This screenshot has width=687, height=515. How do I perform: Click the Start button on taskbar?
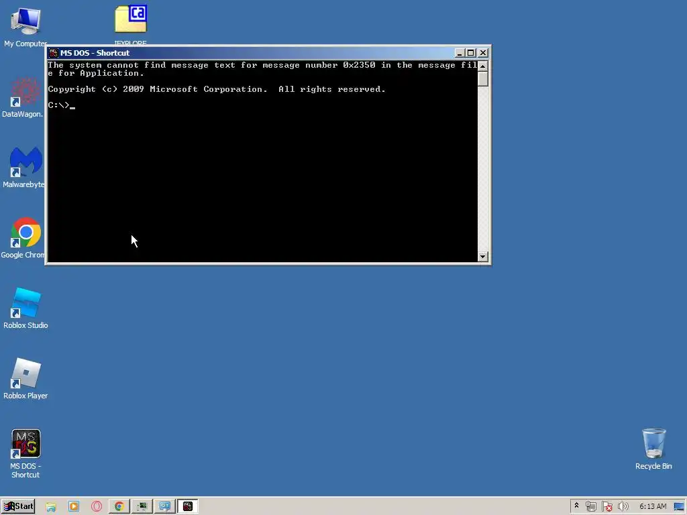pos(18,506)
